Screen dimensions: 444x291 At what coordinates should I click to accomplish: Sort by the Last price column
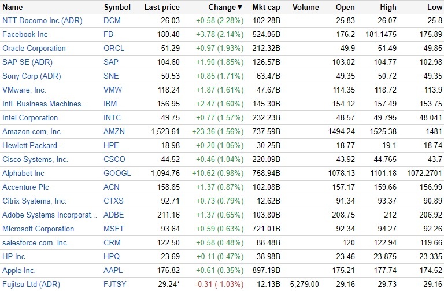(x=162, y=8)
